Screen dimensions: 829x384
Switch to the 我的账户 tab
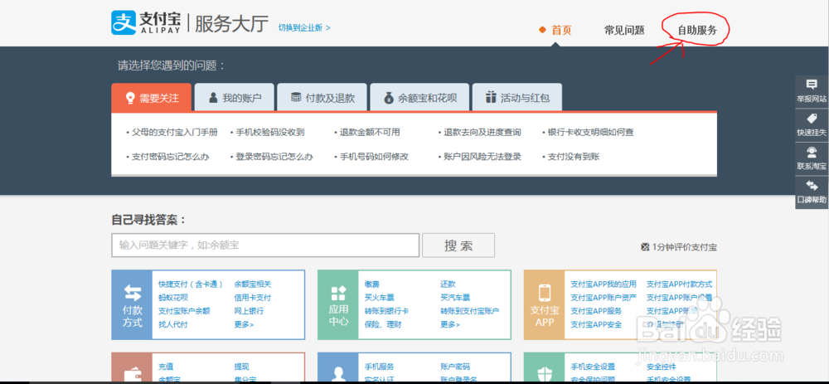pos(235,97)
